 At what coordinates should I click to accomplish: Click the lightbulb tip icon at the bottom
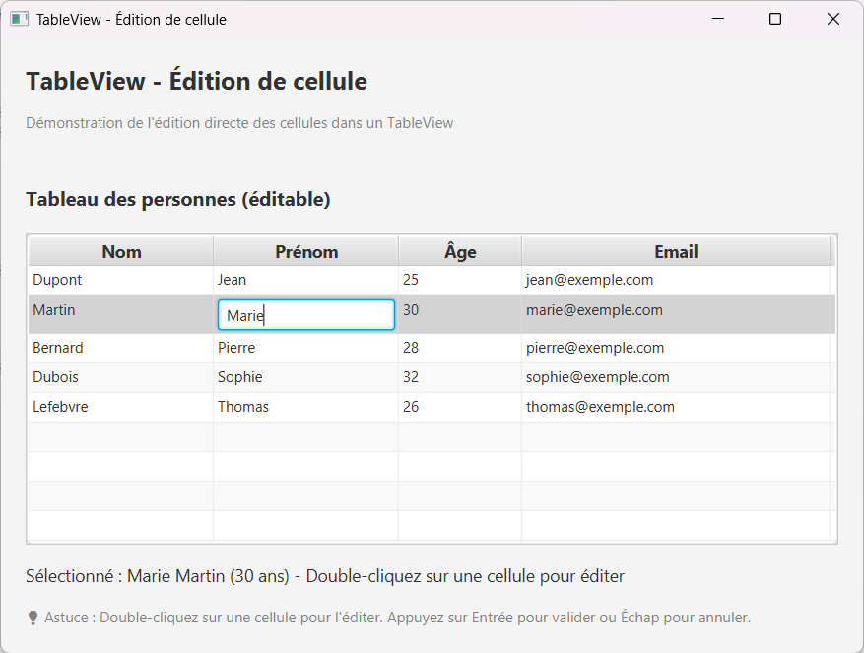pyautogui.click(x=32, y=618)
